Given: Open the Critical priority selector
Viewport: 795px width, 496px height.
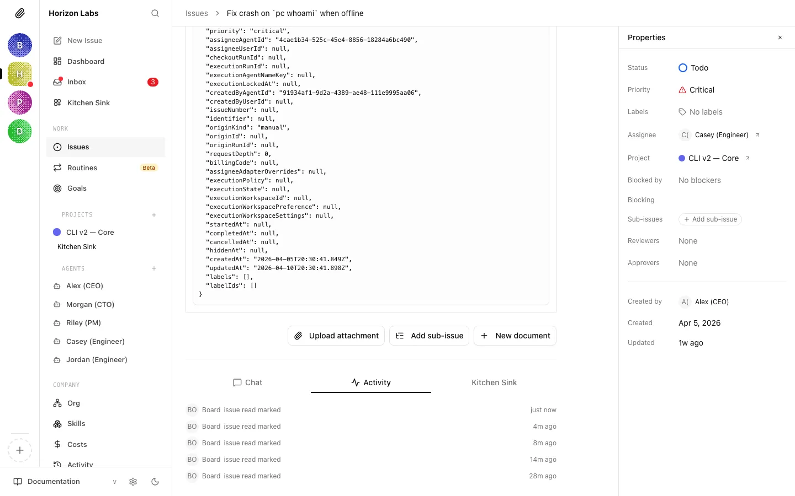Looking at the screenshot, I should click(x=696, y=90).
